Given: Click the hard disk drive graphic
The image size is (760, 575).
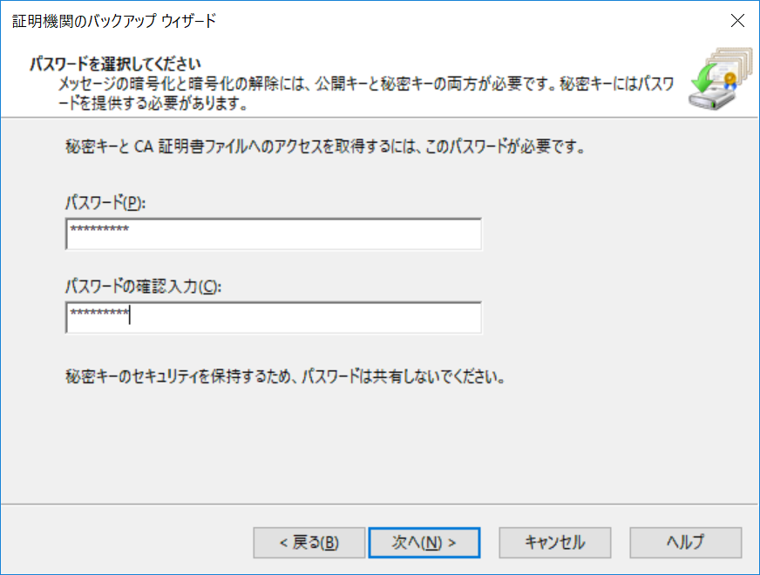Looking at the screenshot, I should tap(711, 98).
